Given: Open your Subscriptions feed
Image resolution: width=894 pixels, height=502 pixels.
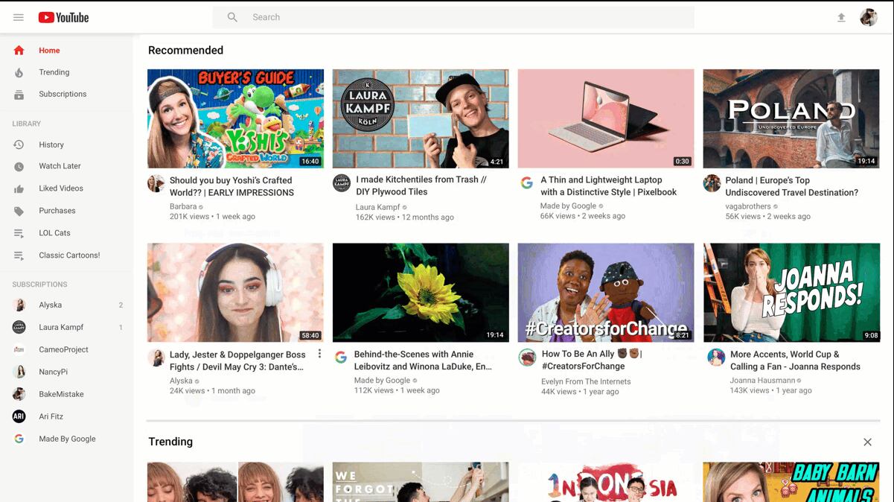Looking at the screenshot, I should pos(62,94).
